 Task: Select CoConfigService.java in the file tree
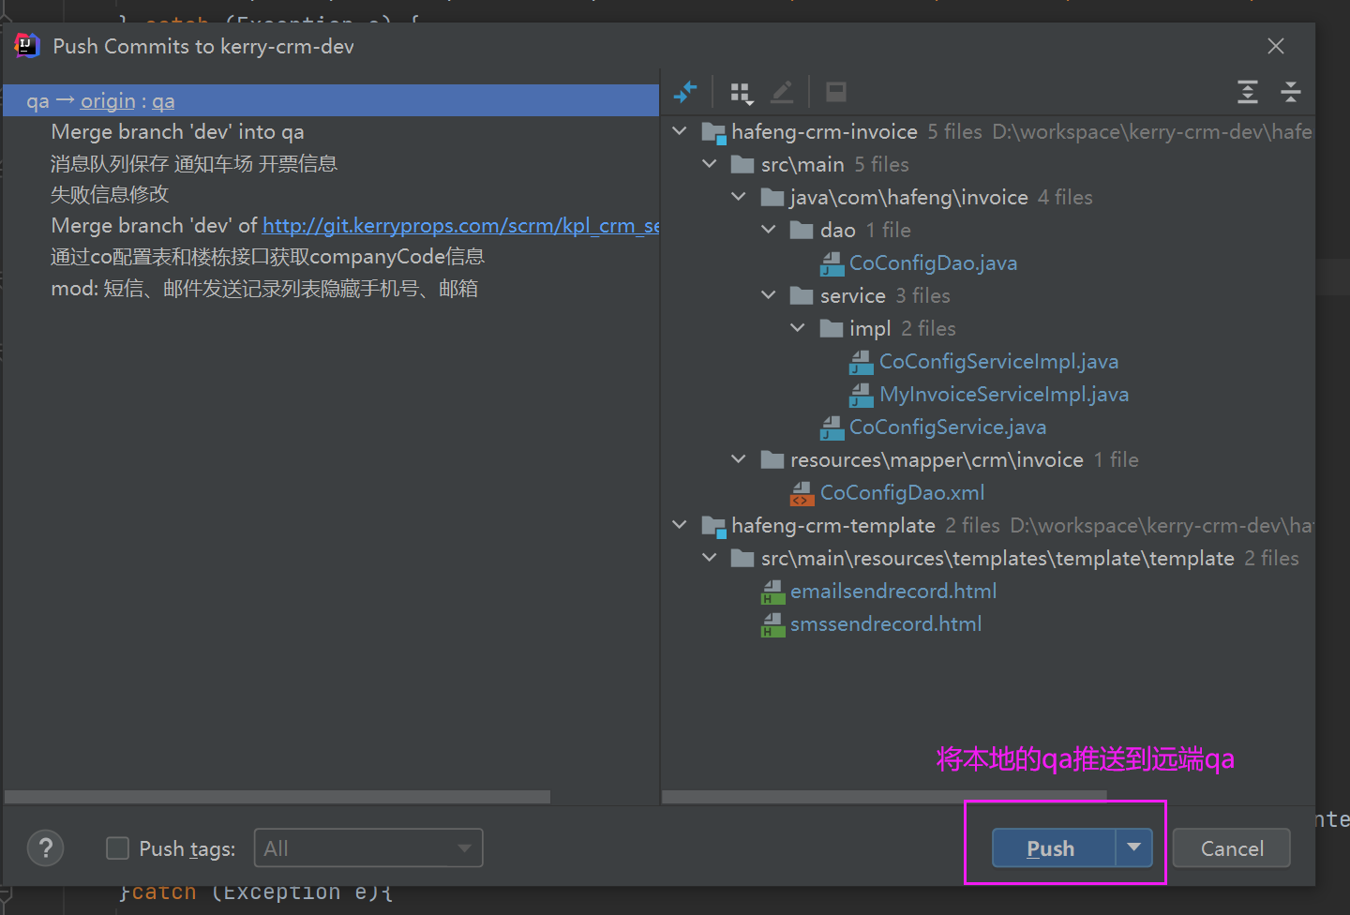click(x=948, y=427)
